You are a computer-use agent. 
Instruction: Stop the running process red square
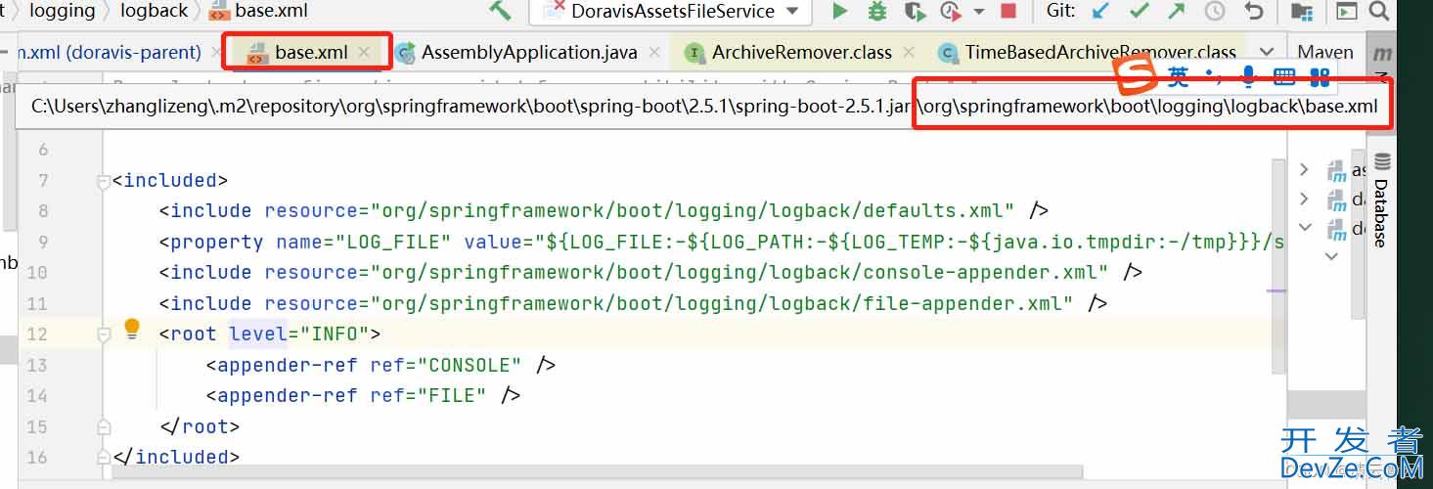[1008, 12]
